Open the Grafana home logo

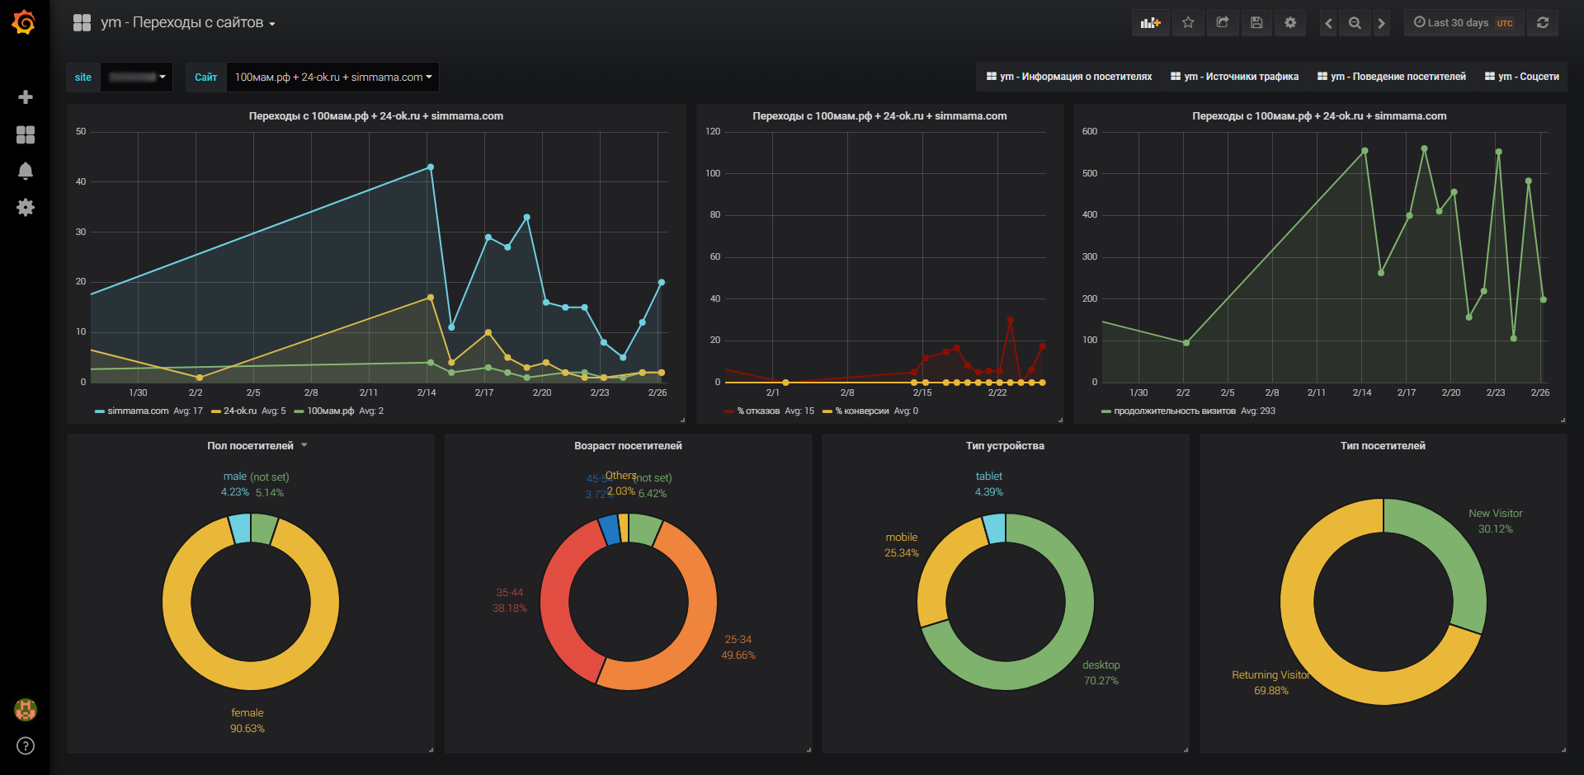pyautogui.click(x=24, y=22)
